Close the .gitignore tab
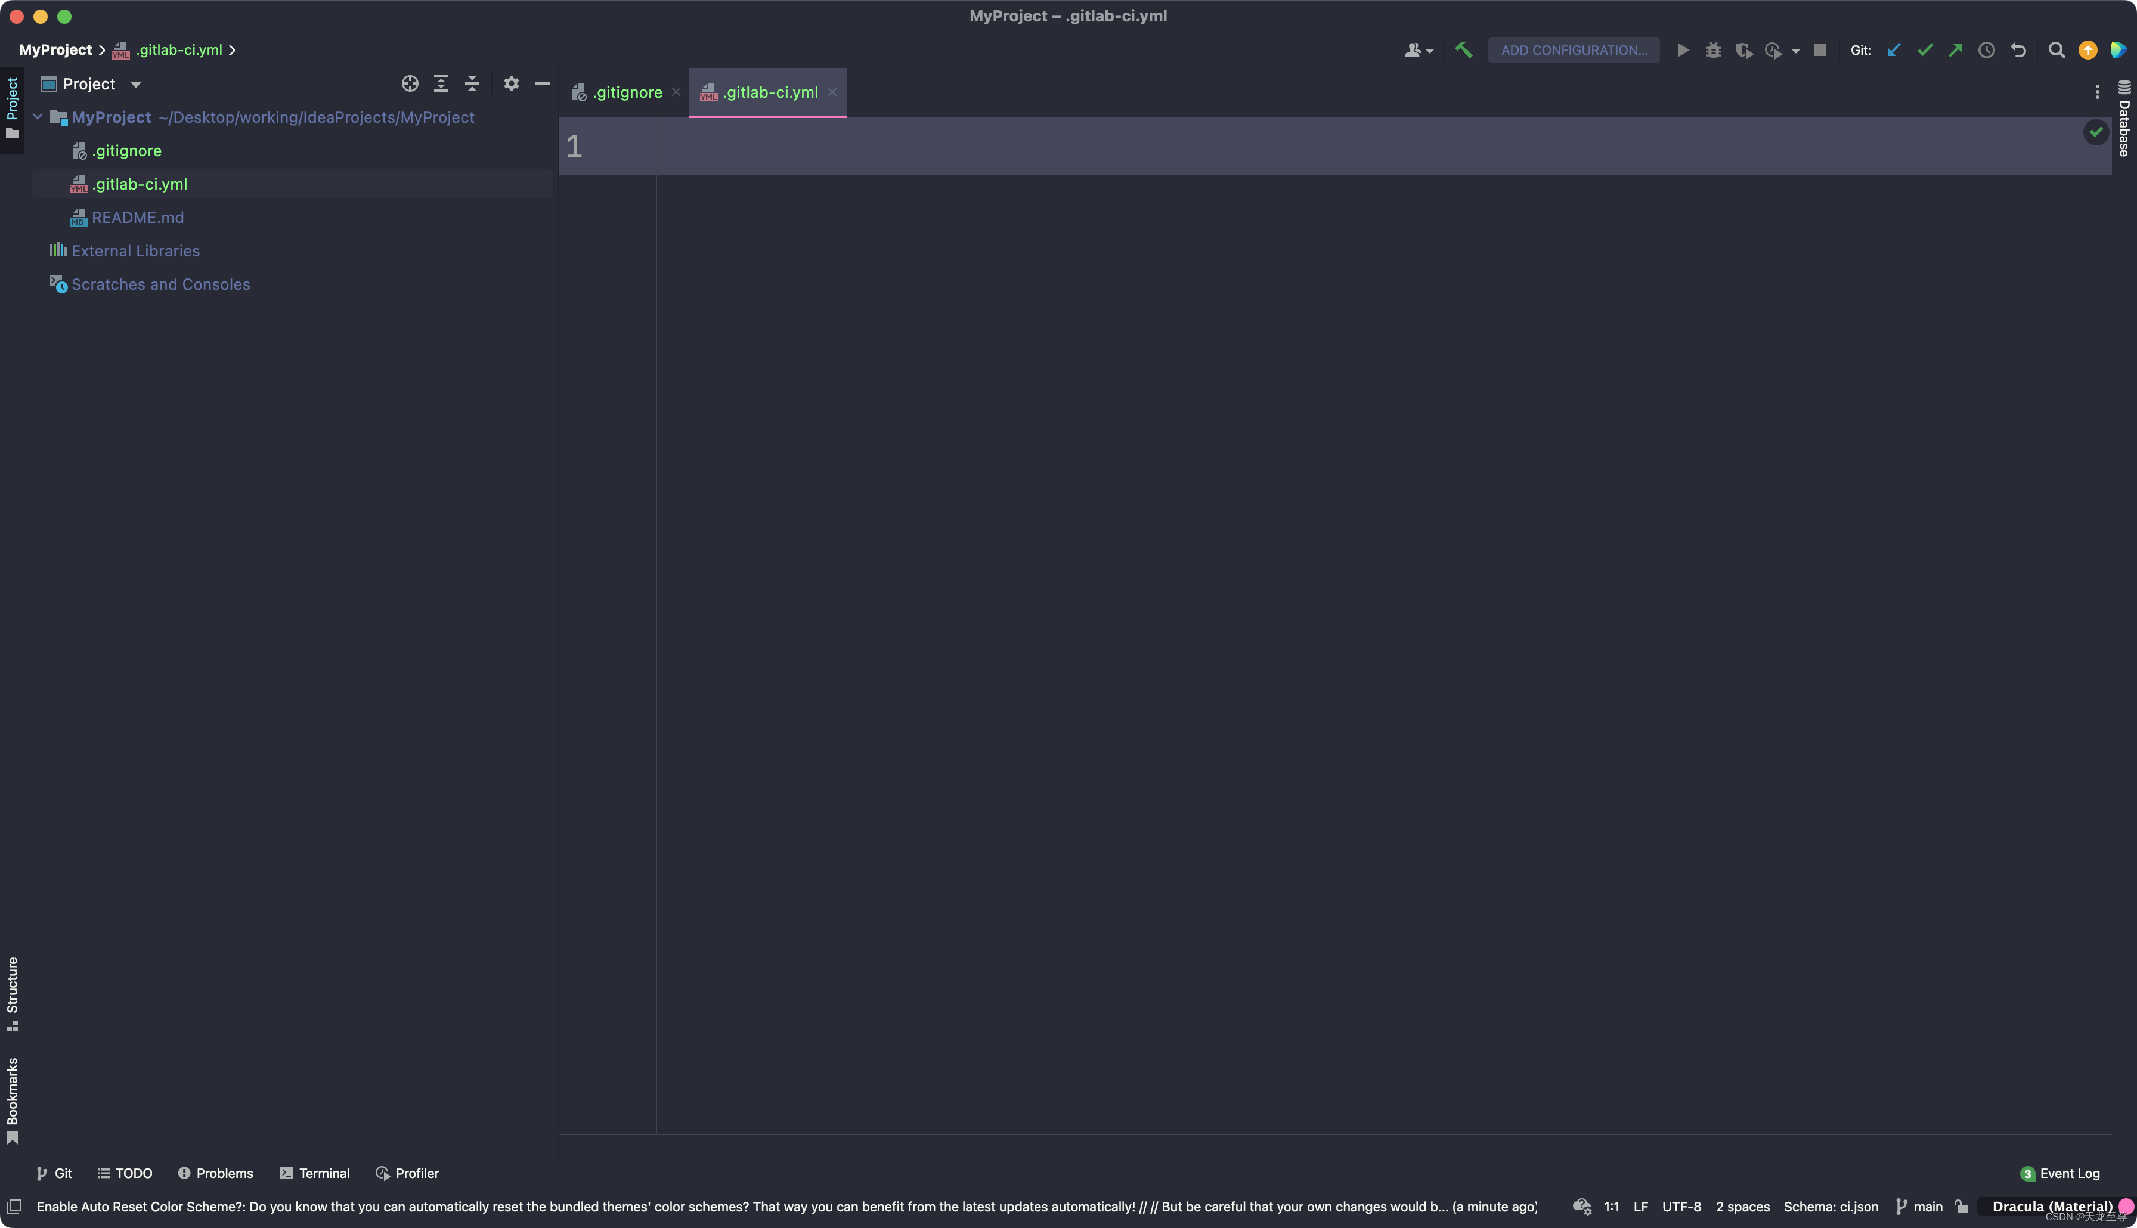Image resolution: width=2137 pixels, height=1228 pixels. point(676,92)
